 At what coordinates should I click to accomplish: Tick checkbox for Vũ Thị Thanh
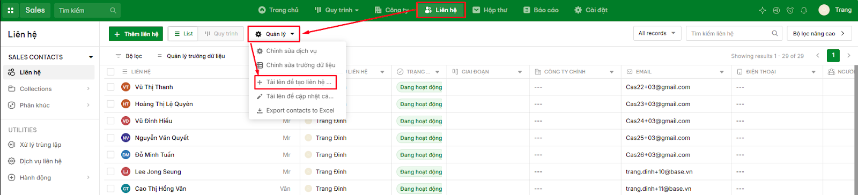pyautogui.click(x=110, y=87)
